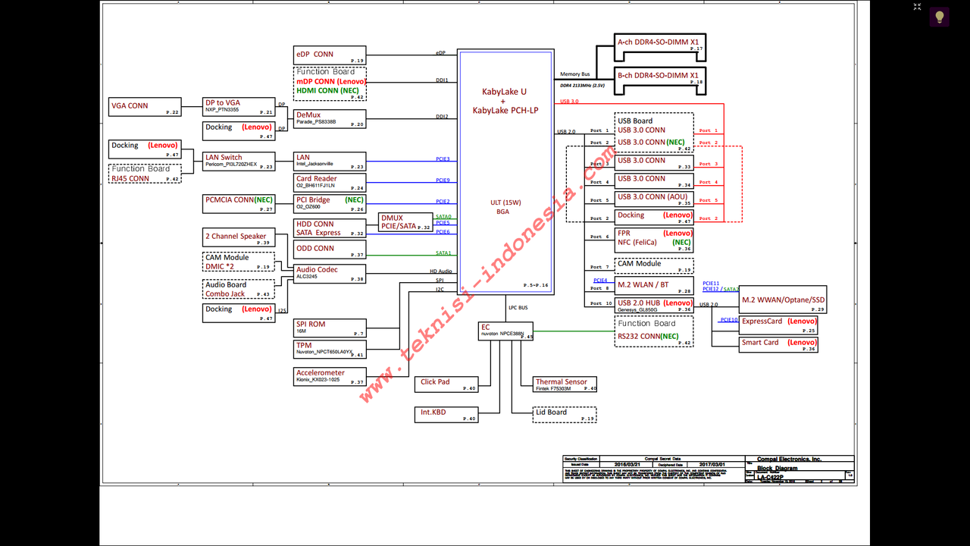Select the 'Int.KBD' block

(446, 416)
